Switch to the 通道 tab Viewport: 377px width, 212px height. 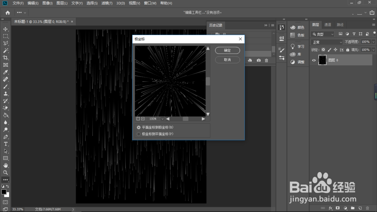pyautogui.click(x=328, y=25)
